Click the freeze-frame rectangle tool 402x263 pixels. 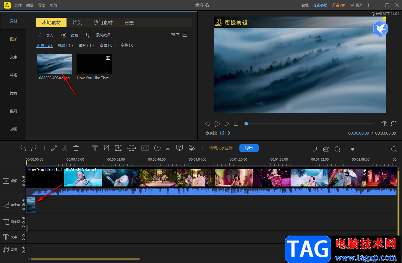point(145,148)
